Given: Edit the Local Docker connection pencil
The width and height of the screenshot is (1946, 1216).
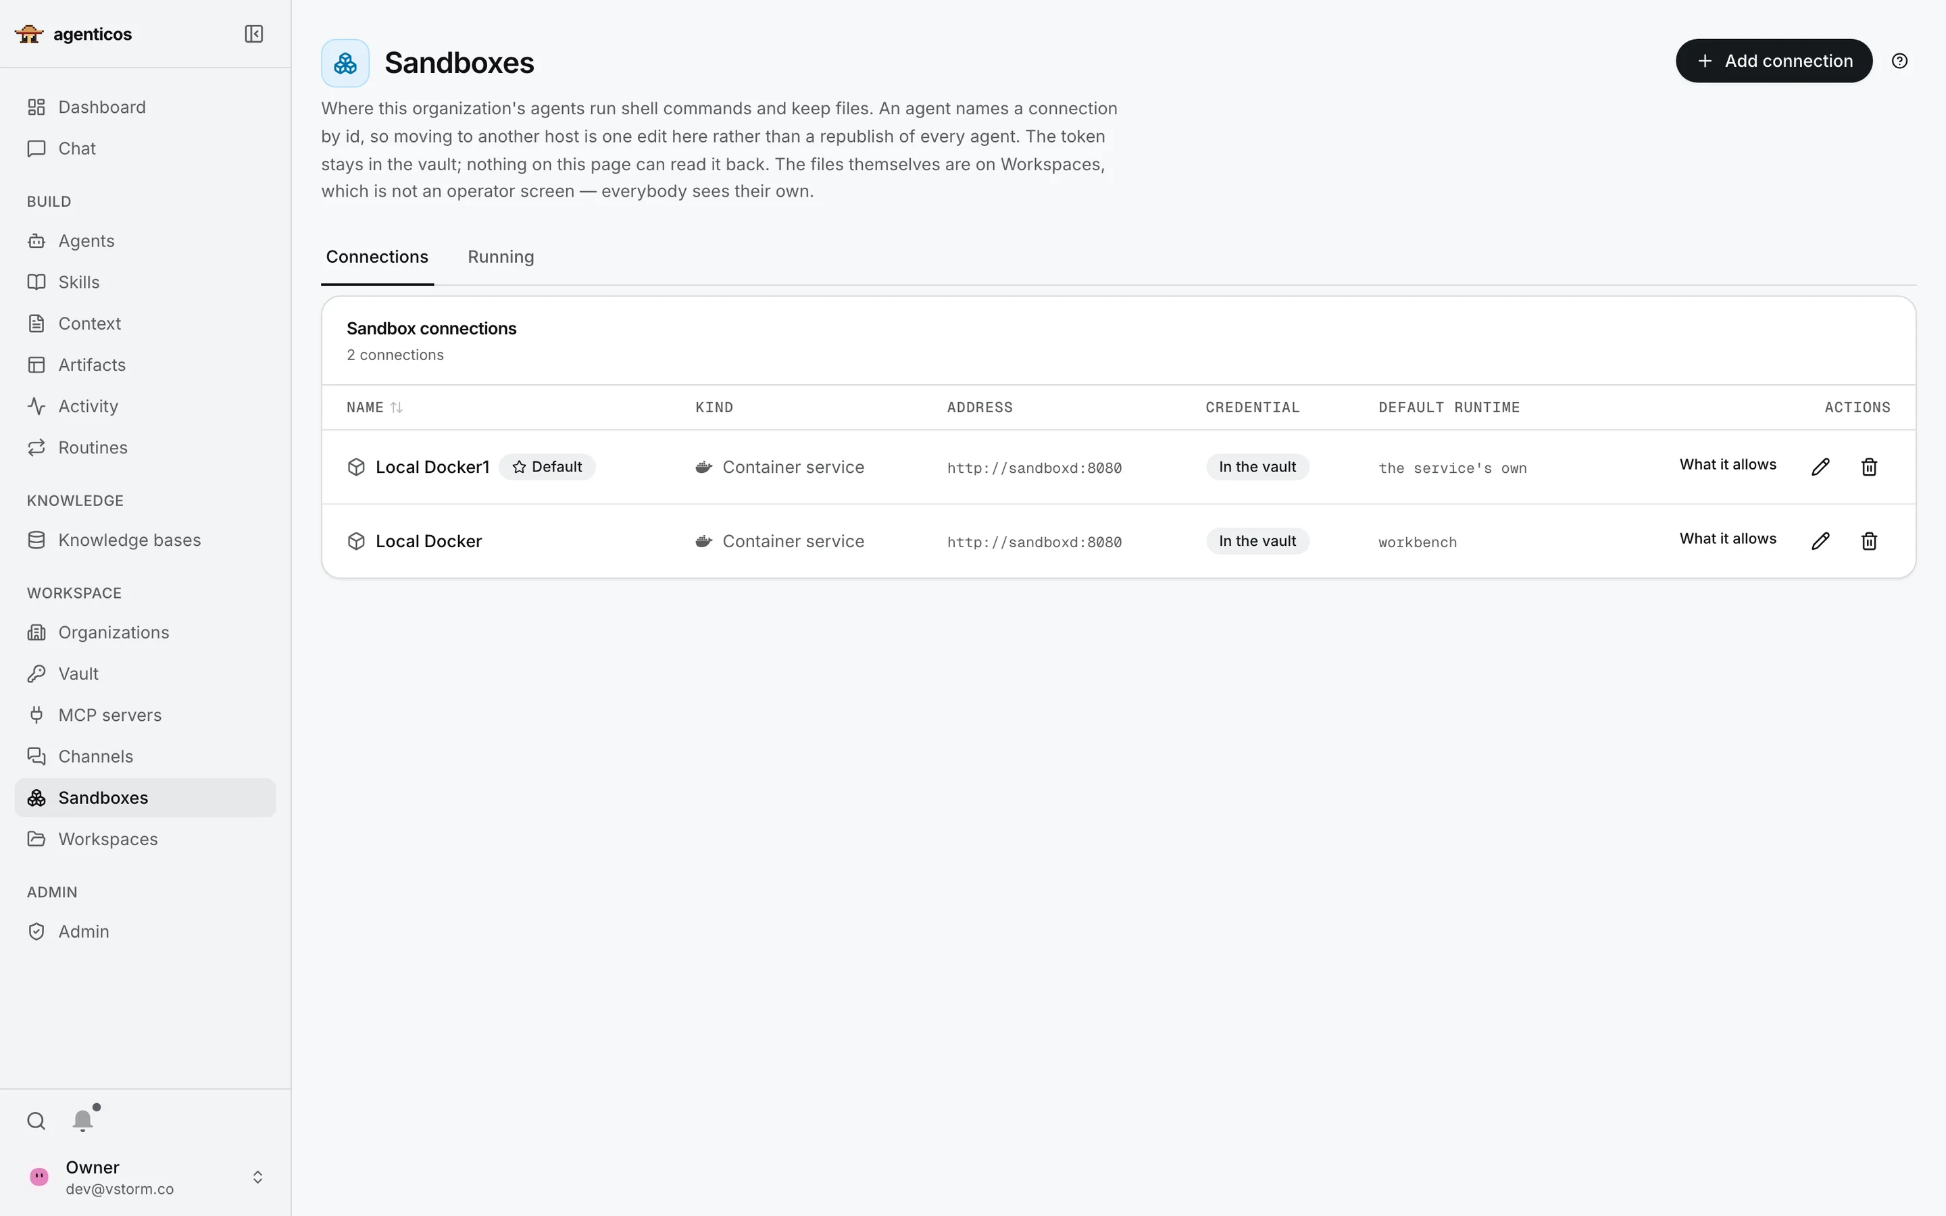Looking at the screenshot, I should tap(1820, 541).
